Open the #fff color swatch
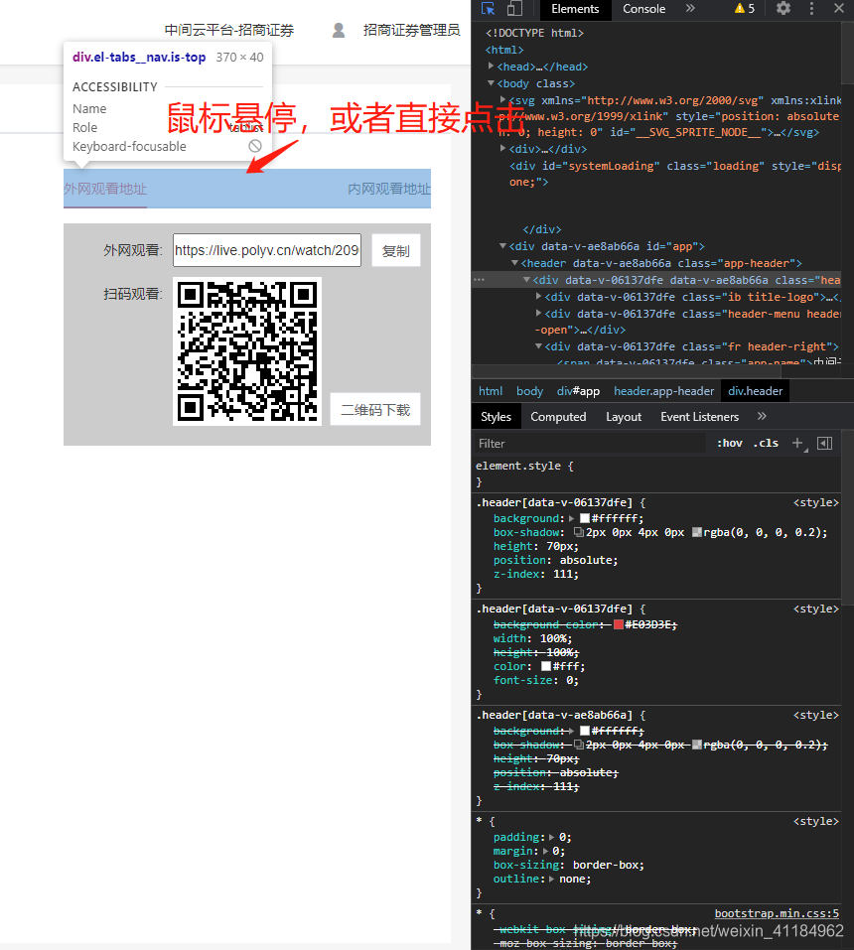This screenshot has width=854, height=950. tap(546, 666)
